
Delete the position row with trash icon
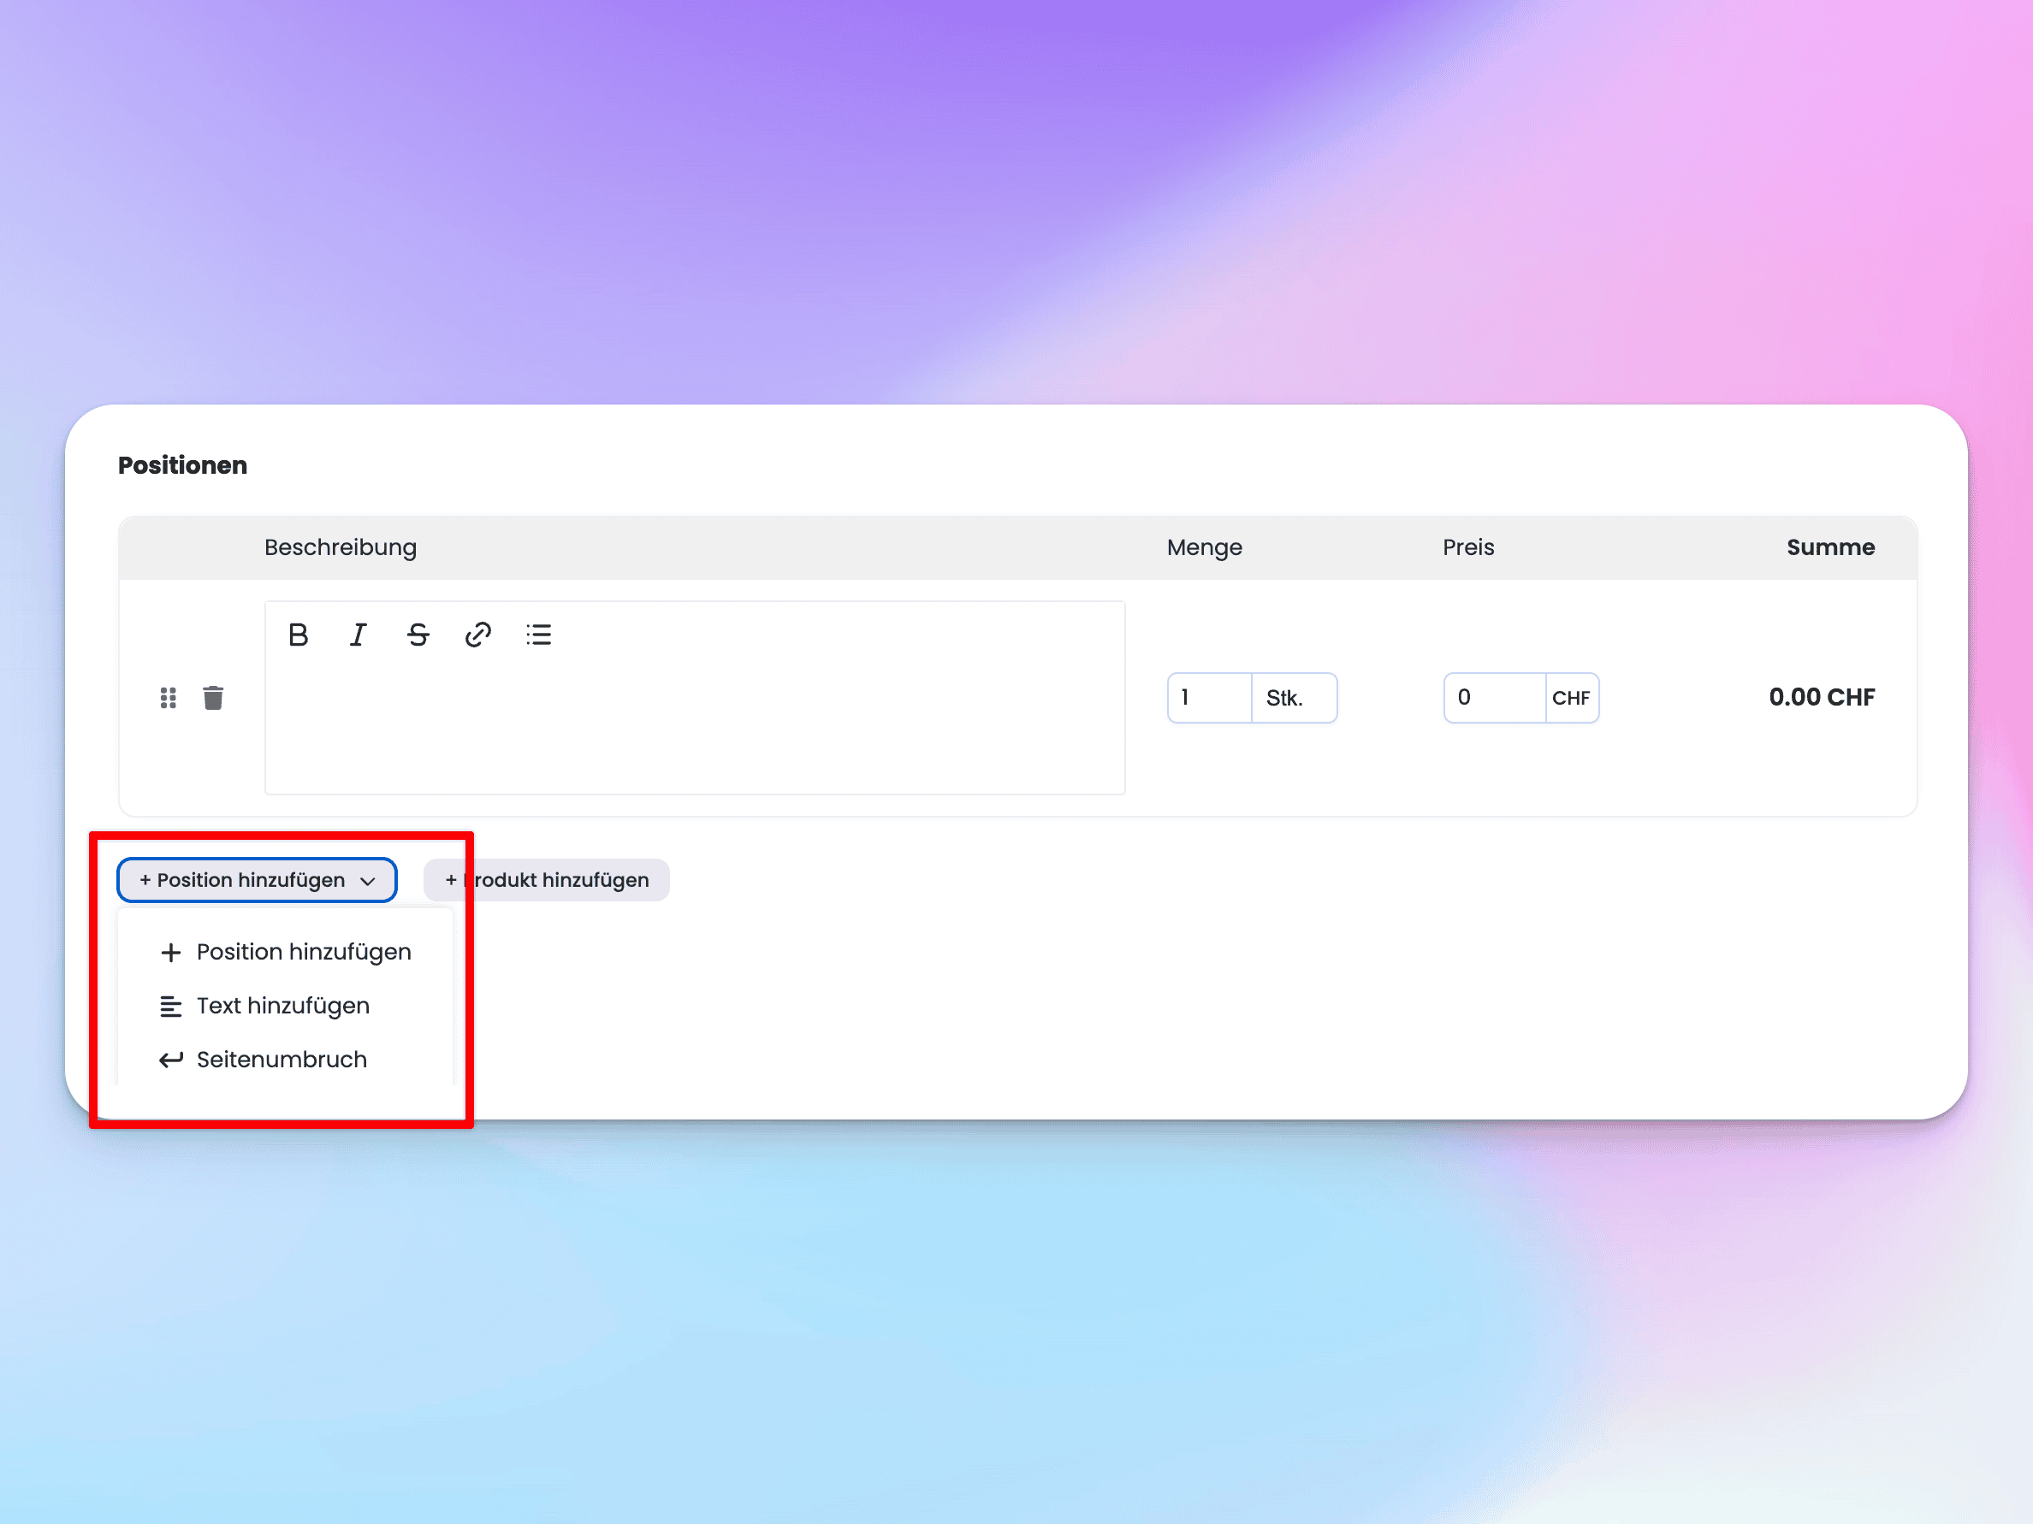coord(213,698)
